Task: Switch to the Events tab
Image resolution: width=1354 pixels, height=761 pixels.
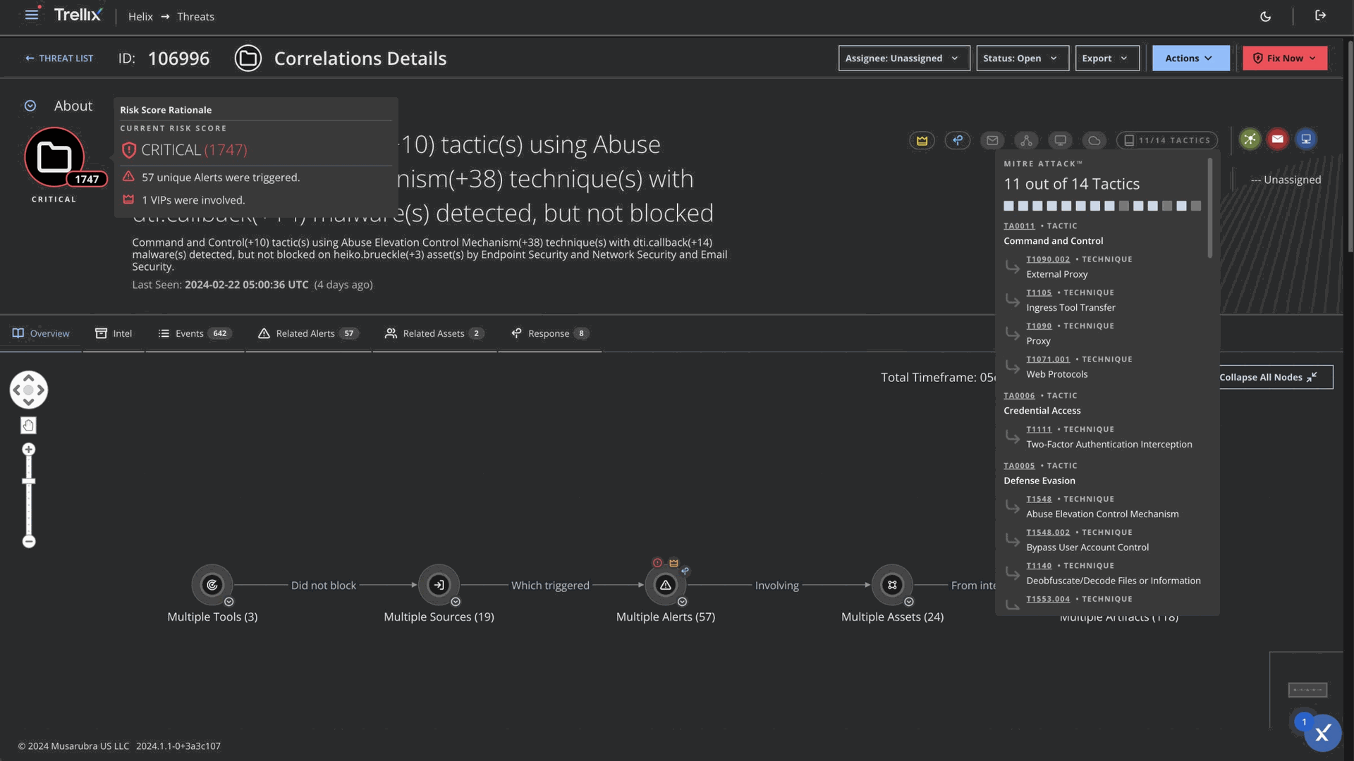Action: pyautogui.click(x=194, y=333)
